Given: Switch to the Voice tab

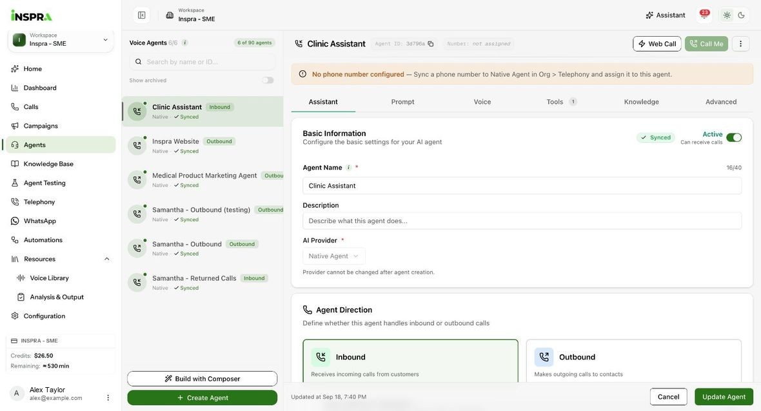Looking at the screenshot, I should pos(482,102).
